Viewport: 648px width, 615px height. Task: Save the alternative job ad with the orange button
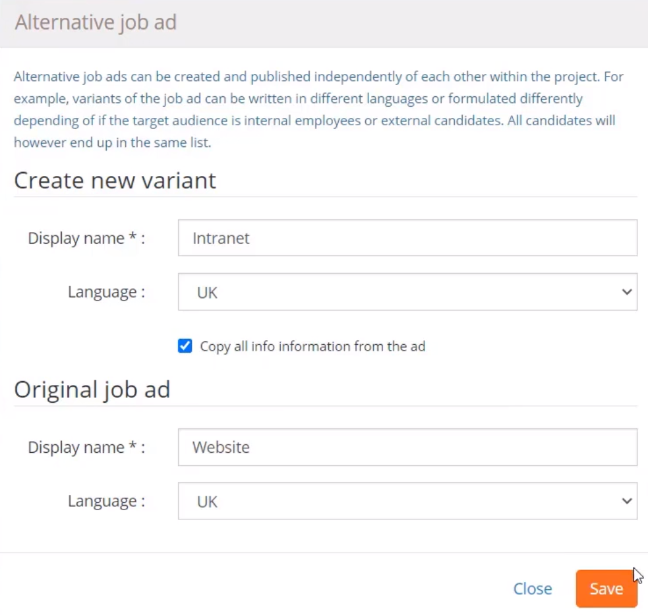pos(606,589)
